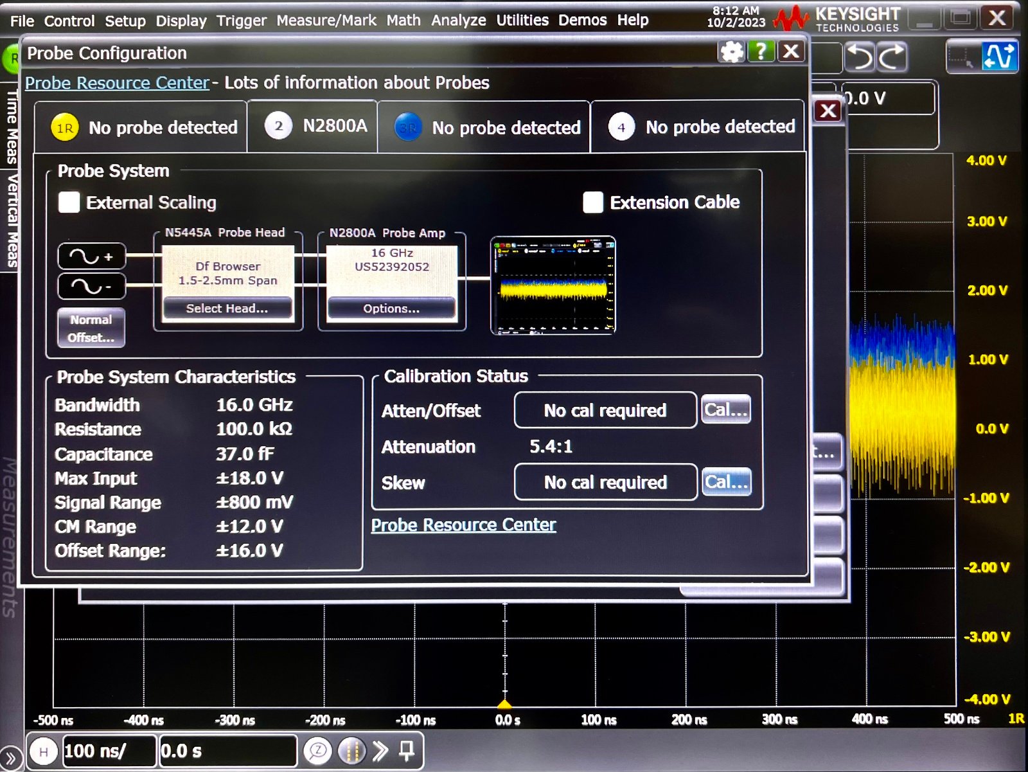Close the Probe Configuration dialog
Viewport: 1028px width, 772px height.
click(x=792, y=51)
